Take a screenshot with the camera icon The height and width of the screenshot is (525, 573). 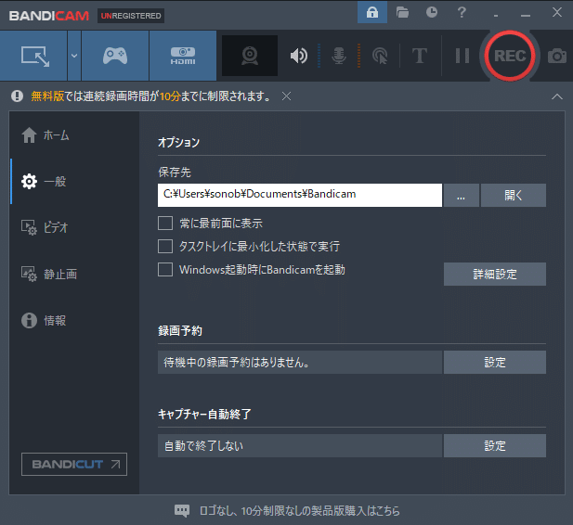(x=557, y=56)
